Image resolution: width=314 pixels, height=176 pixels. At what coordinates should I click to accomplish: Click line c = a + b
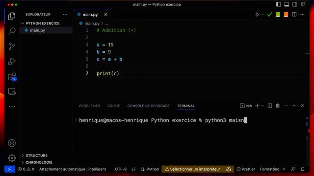(109, 59)
